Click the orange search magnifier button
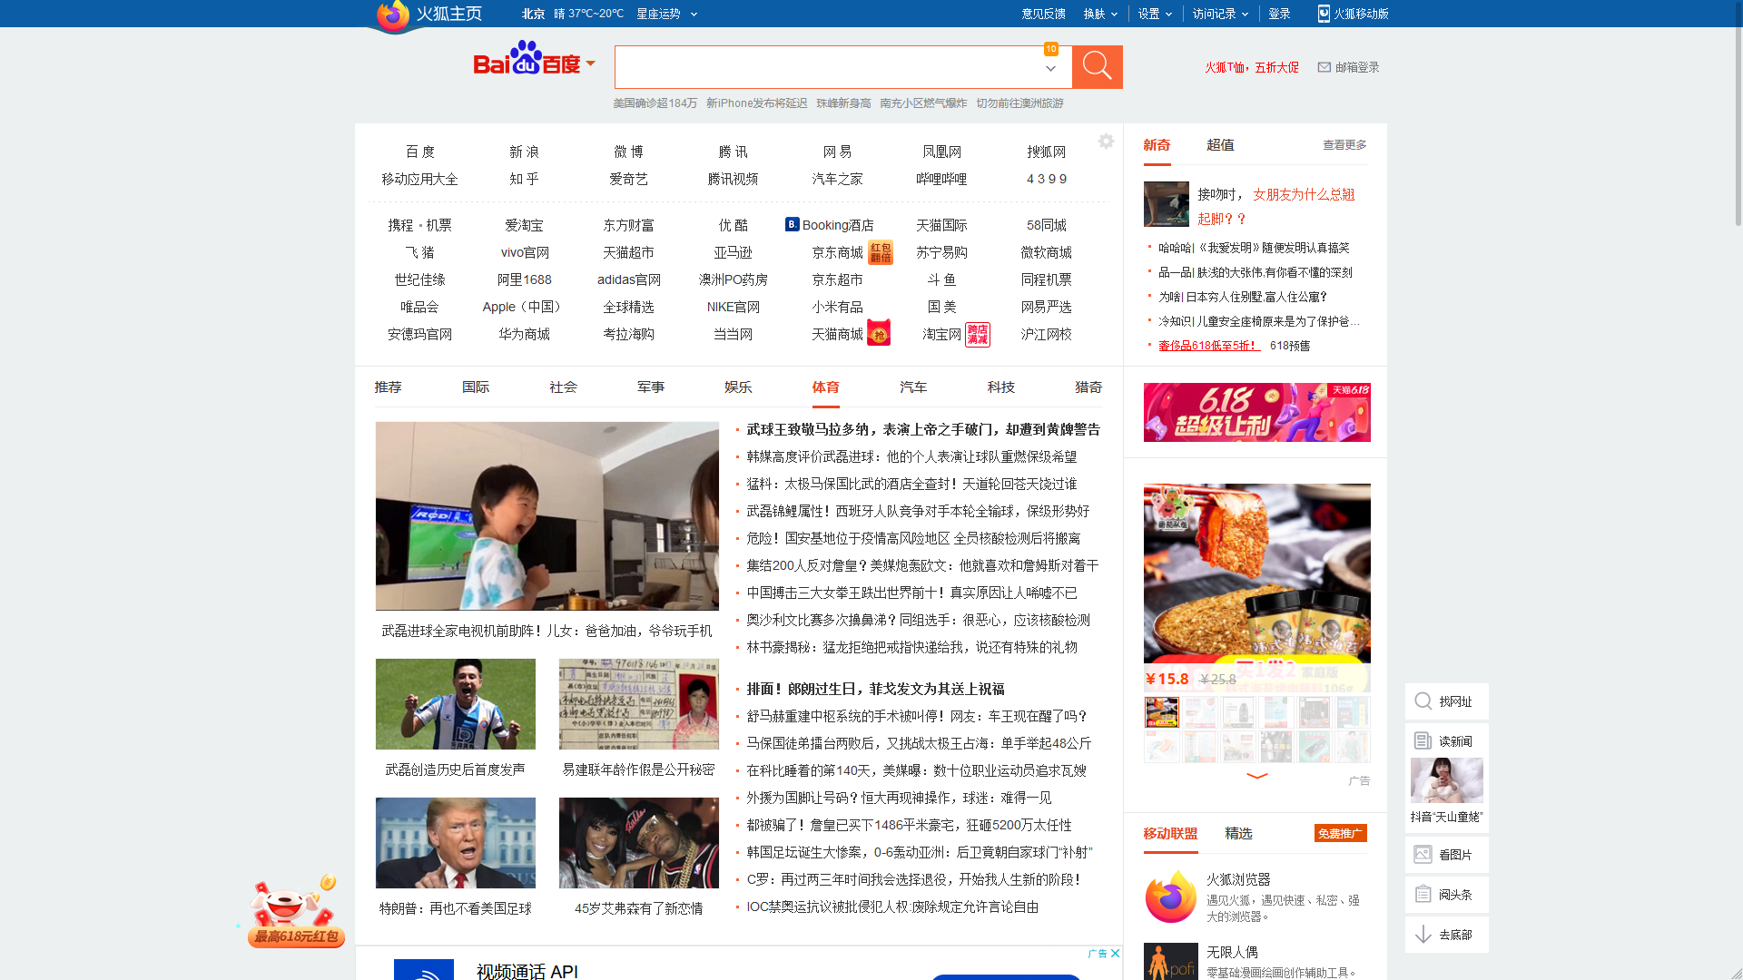 pos(1097,67)
